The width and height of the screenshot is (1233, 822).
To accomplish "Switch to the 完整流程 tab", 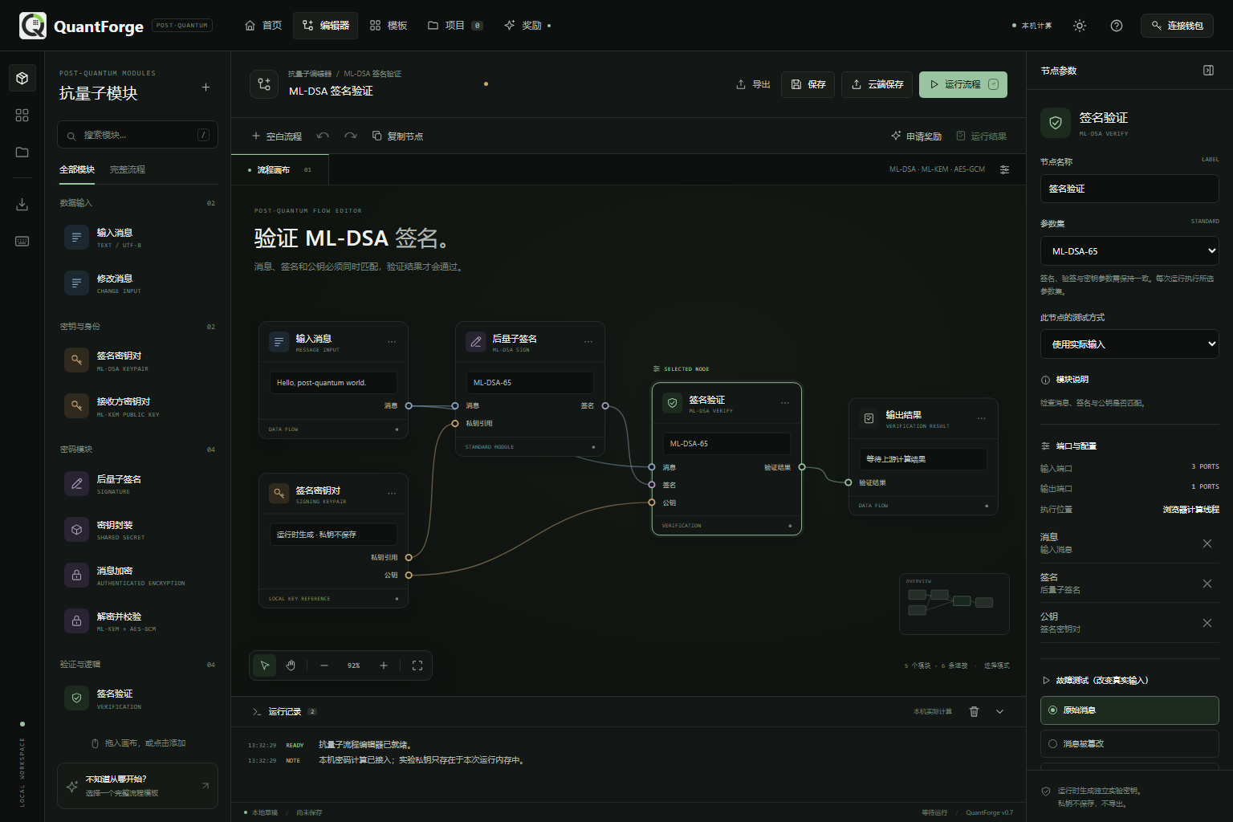I will click(128, 169).
